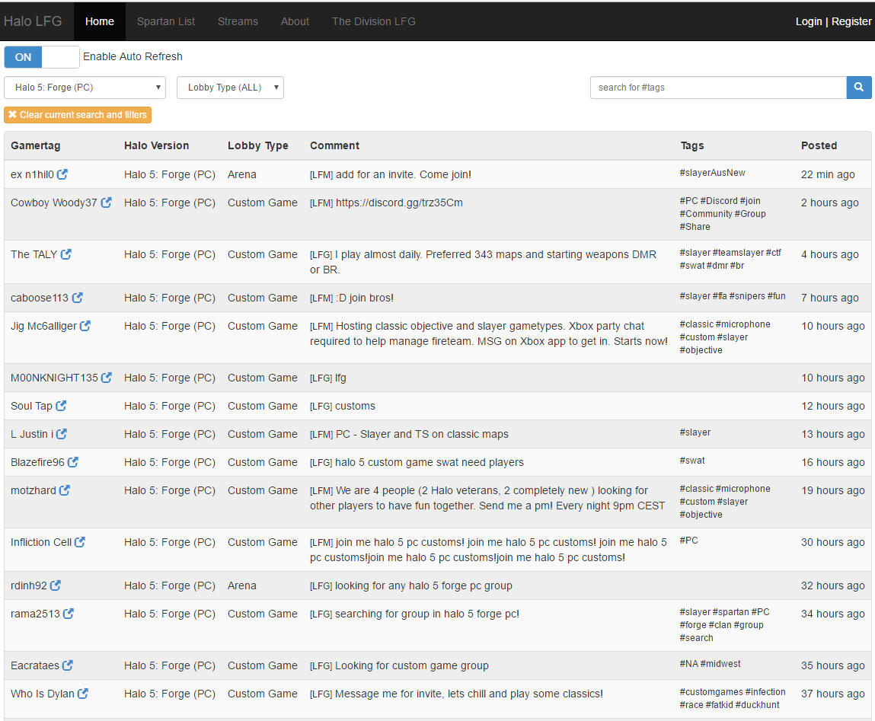The width and height of the screenshot is (875, 721).
Task: Open external profile icon for ex n1hil0
Action: coord(62,174)
